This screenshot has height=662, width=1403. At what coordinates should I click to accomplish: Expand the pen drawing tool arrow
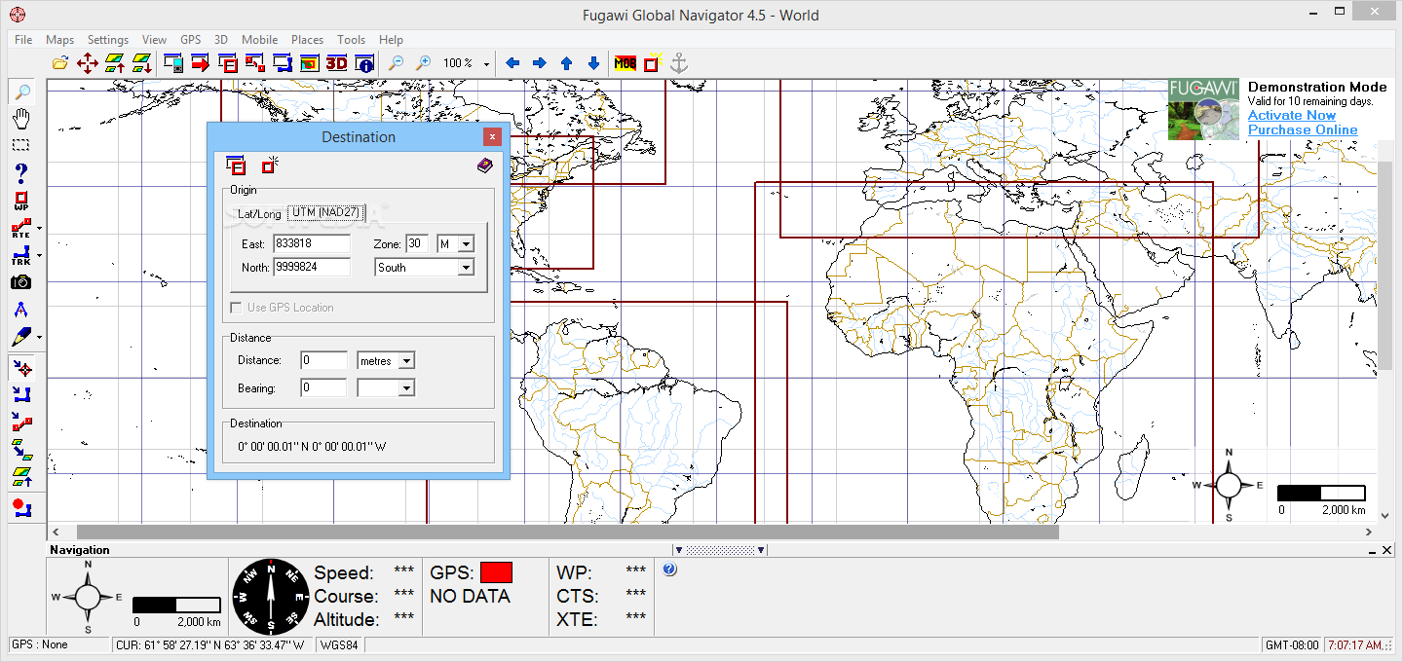click(x=40, y=338)
